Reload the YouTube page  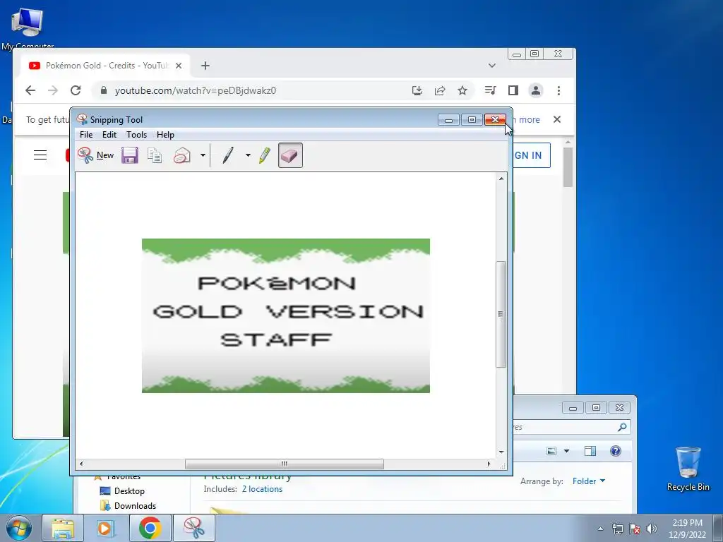coord(76,90)
